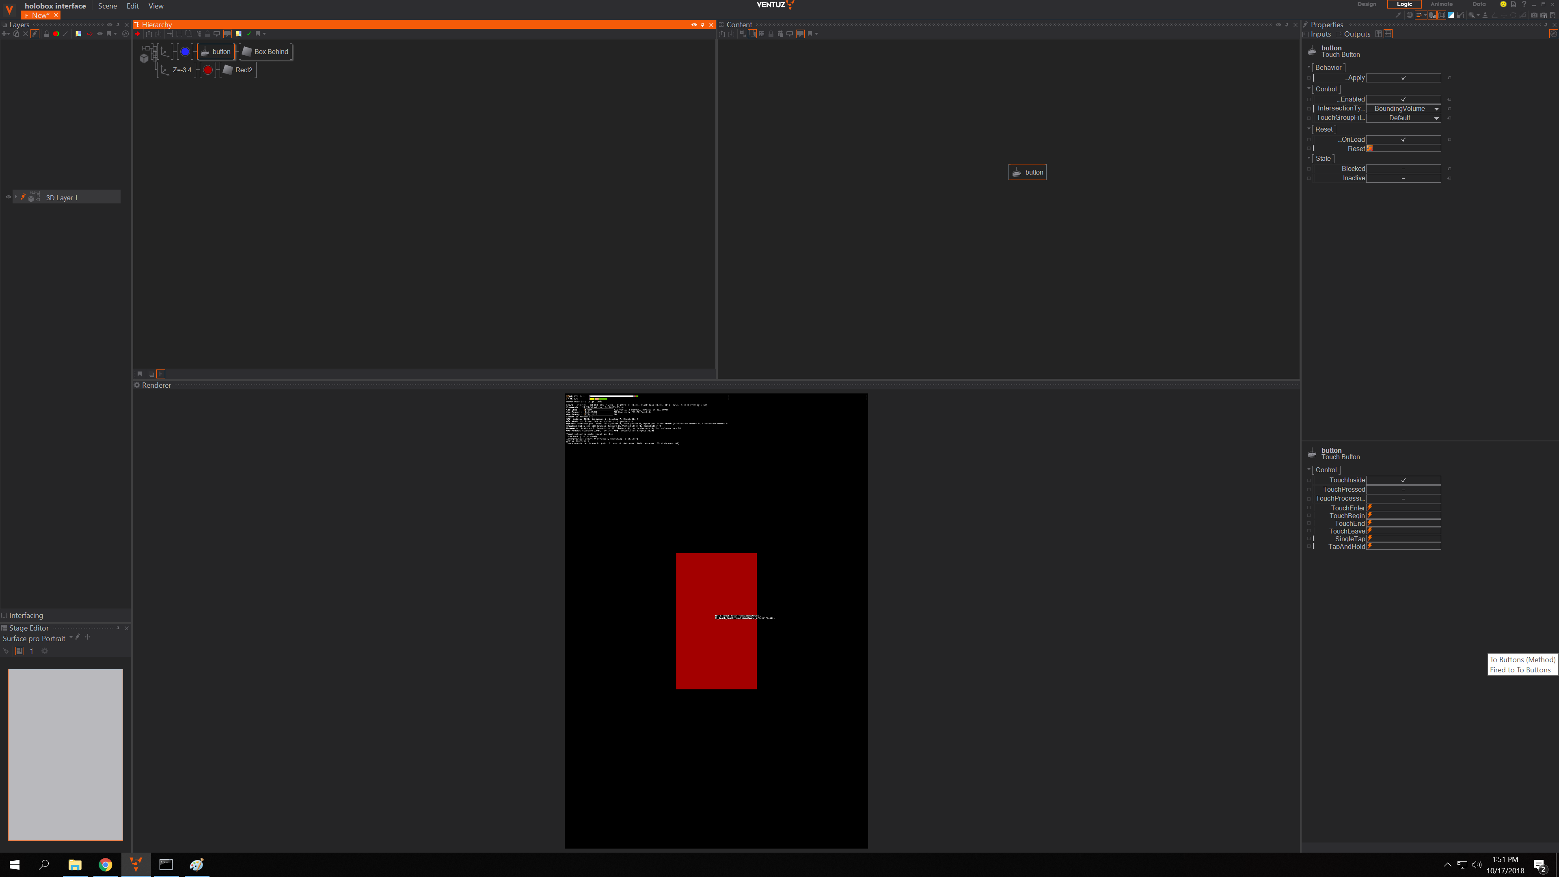Click the traffic cone icon in top toolbar
The height and width of the screenshot is (877, 1559).
pyautogui.click(x=1485, y=15)
